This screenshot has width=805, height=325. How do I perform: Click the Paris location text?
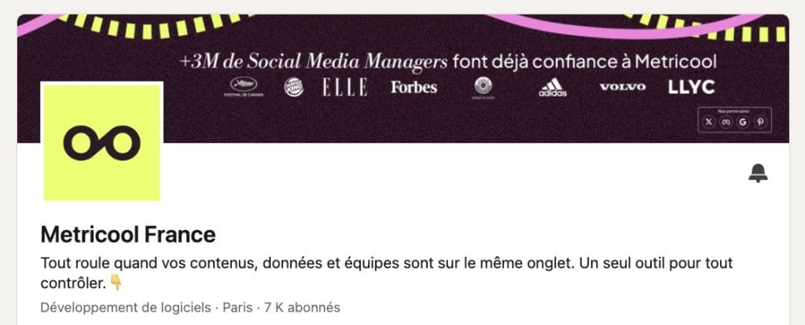pos(237,308)
